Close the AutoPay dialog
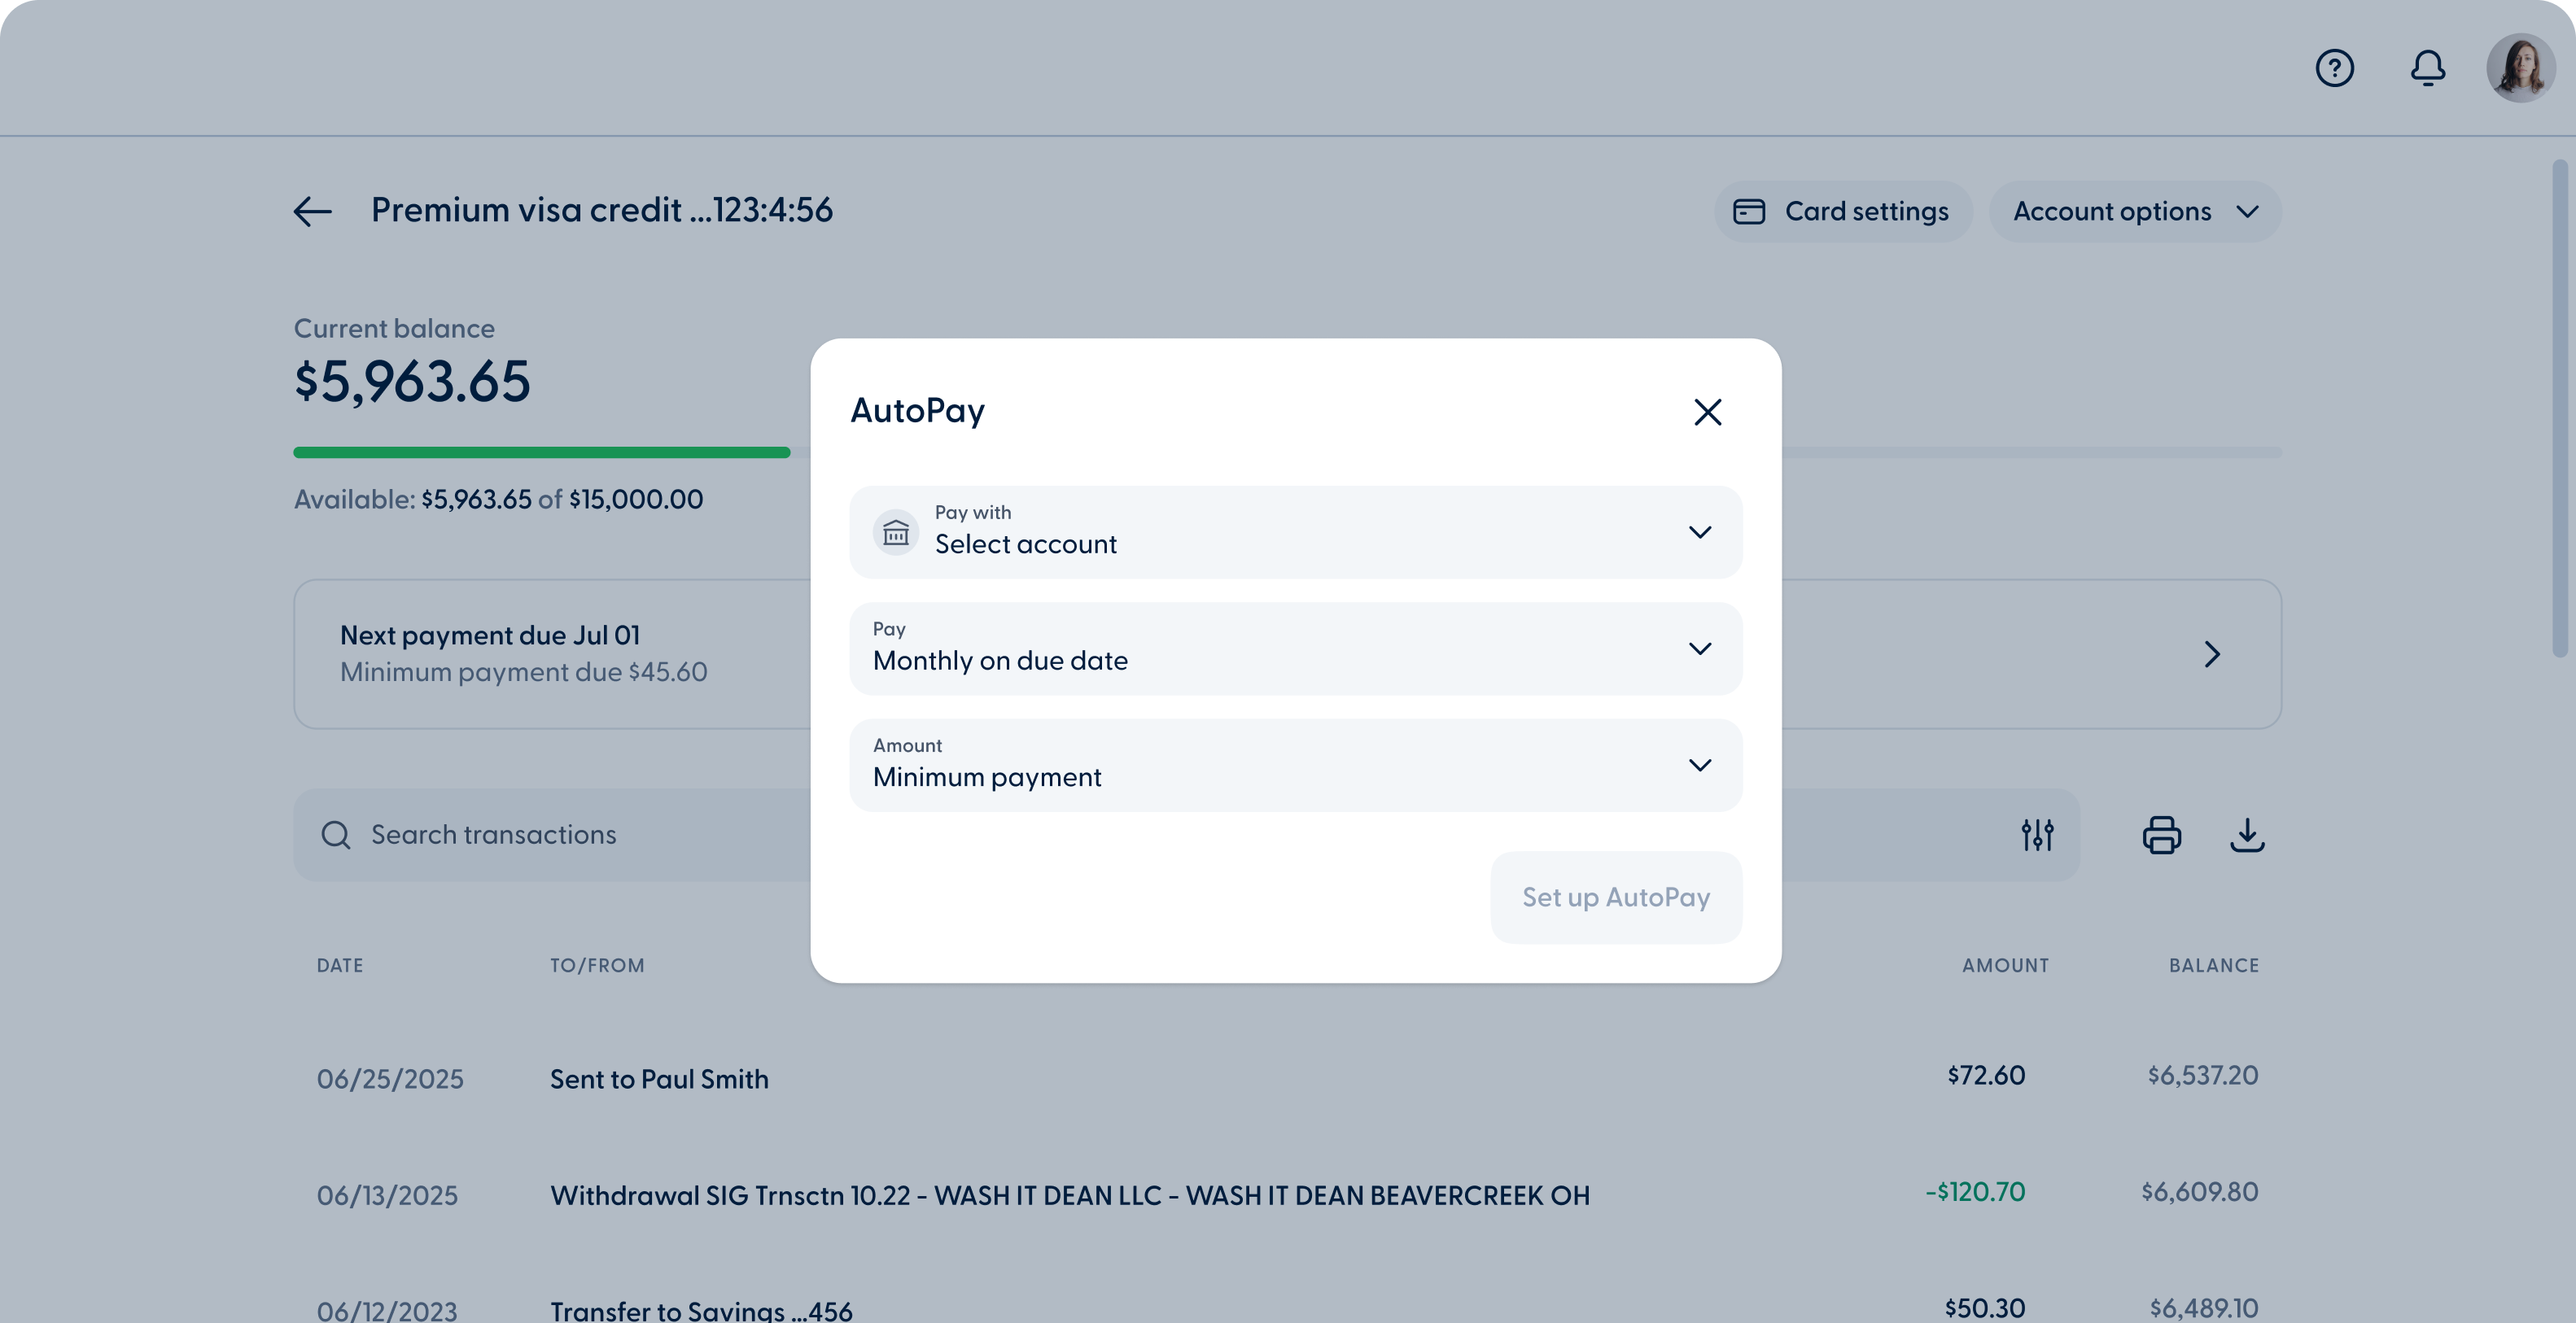The height and width of the screenshot is (1323, 2576). tap(1707, 412)
